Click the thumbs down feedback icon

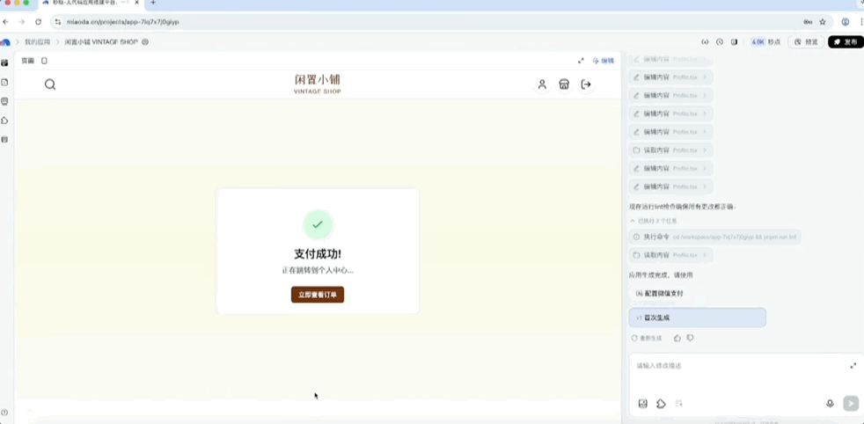690,338
